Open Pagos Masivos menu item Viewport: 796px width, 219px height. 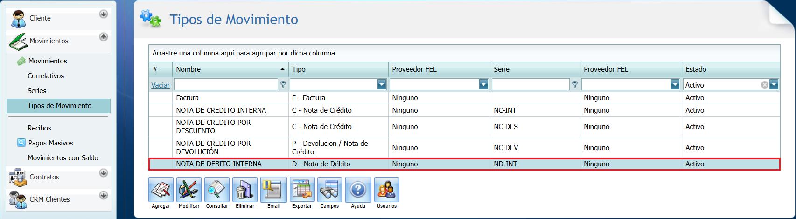click(x=50, y=143)
